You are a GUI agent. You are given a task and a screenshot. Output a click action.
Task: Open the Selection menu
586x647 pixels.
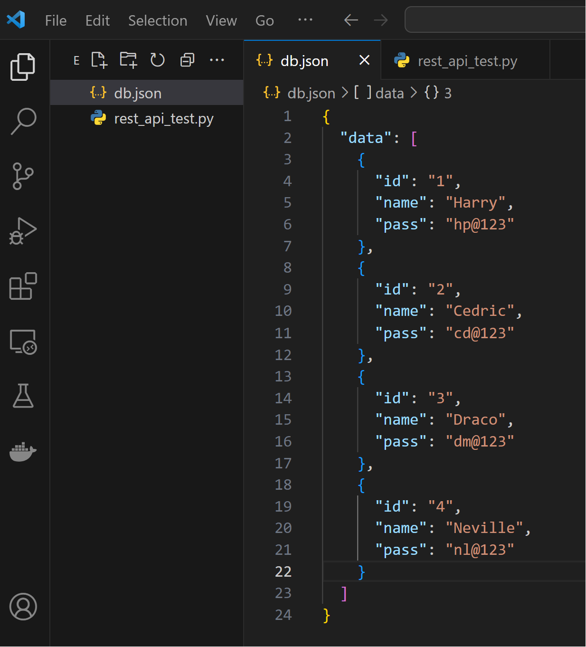point(158,20)
